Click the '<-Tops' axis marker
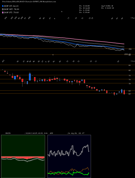 133,18
